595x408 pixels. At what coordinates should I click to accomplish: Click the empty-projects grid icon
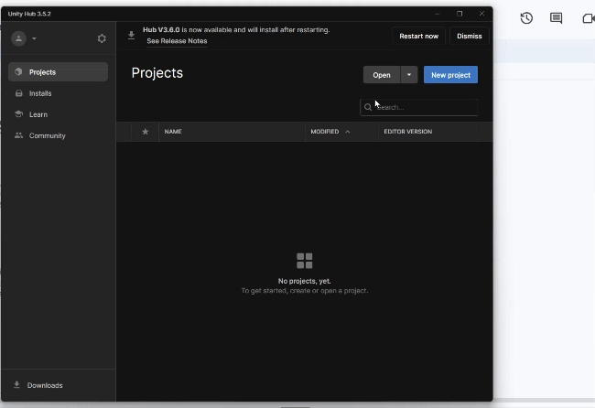pos(304,261)
